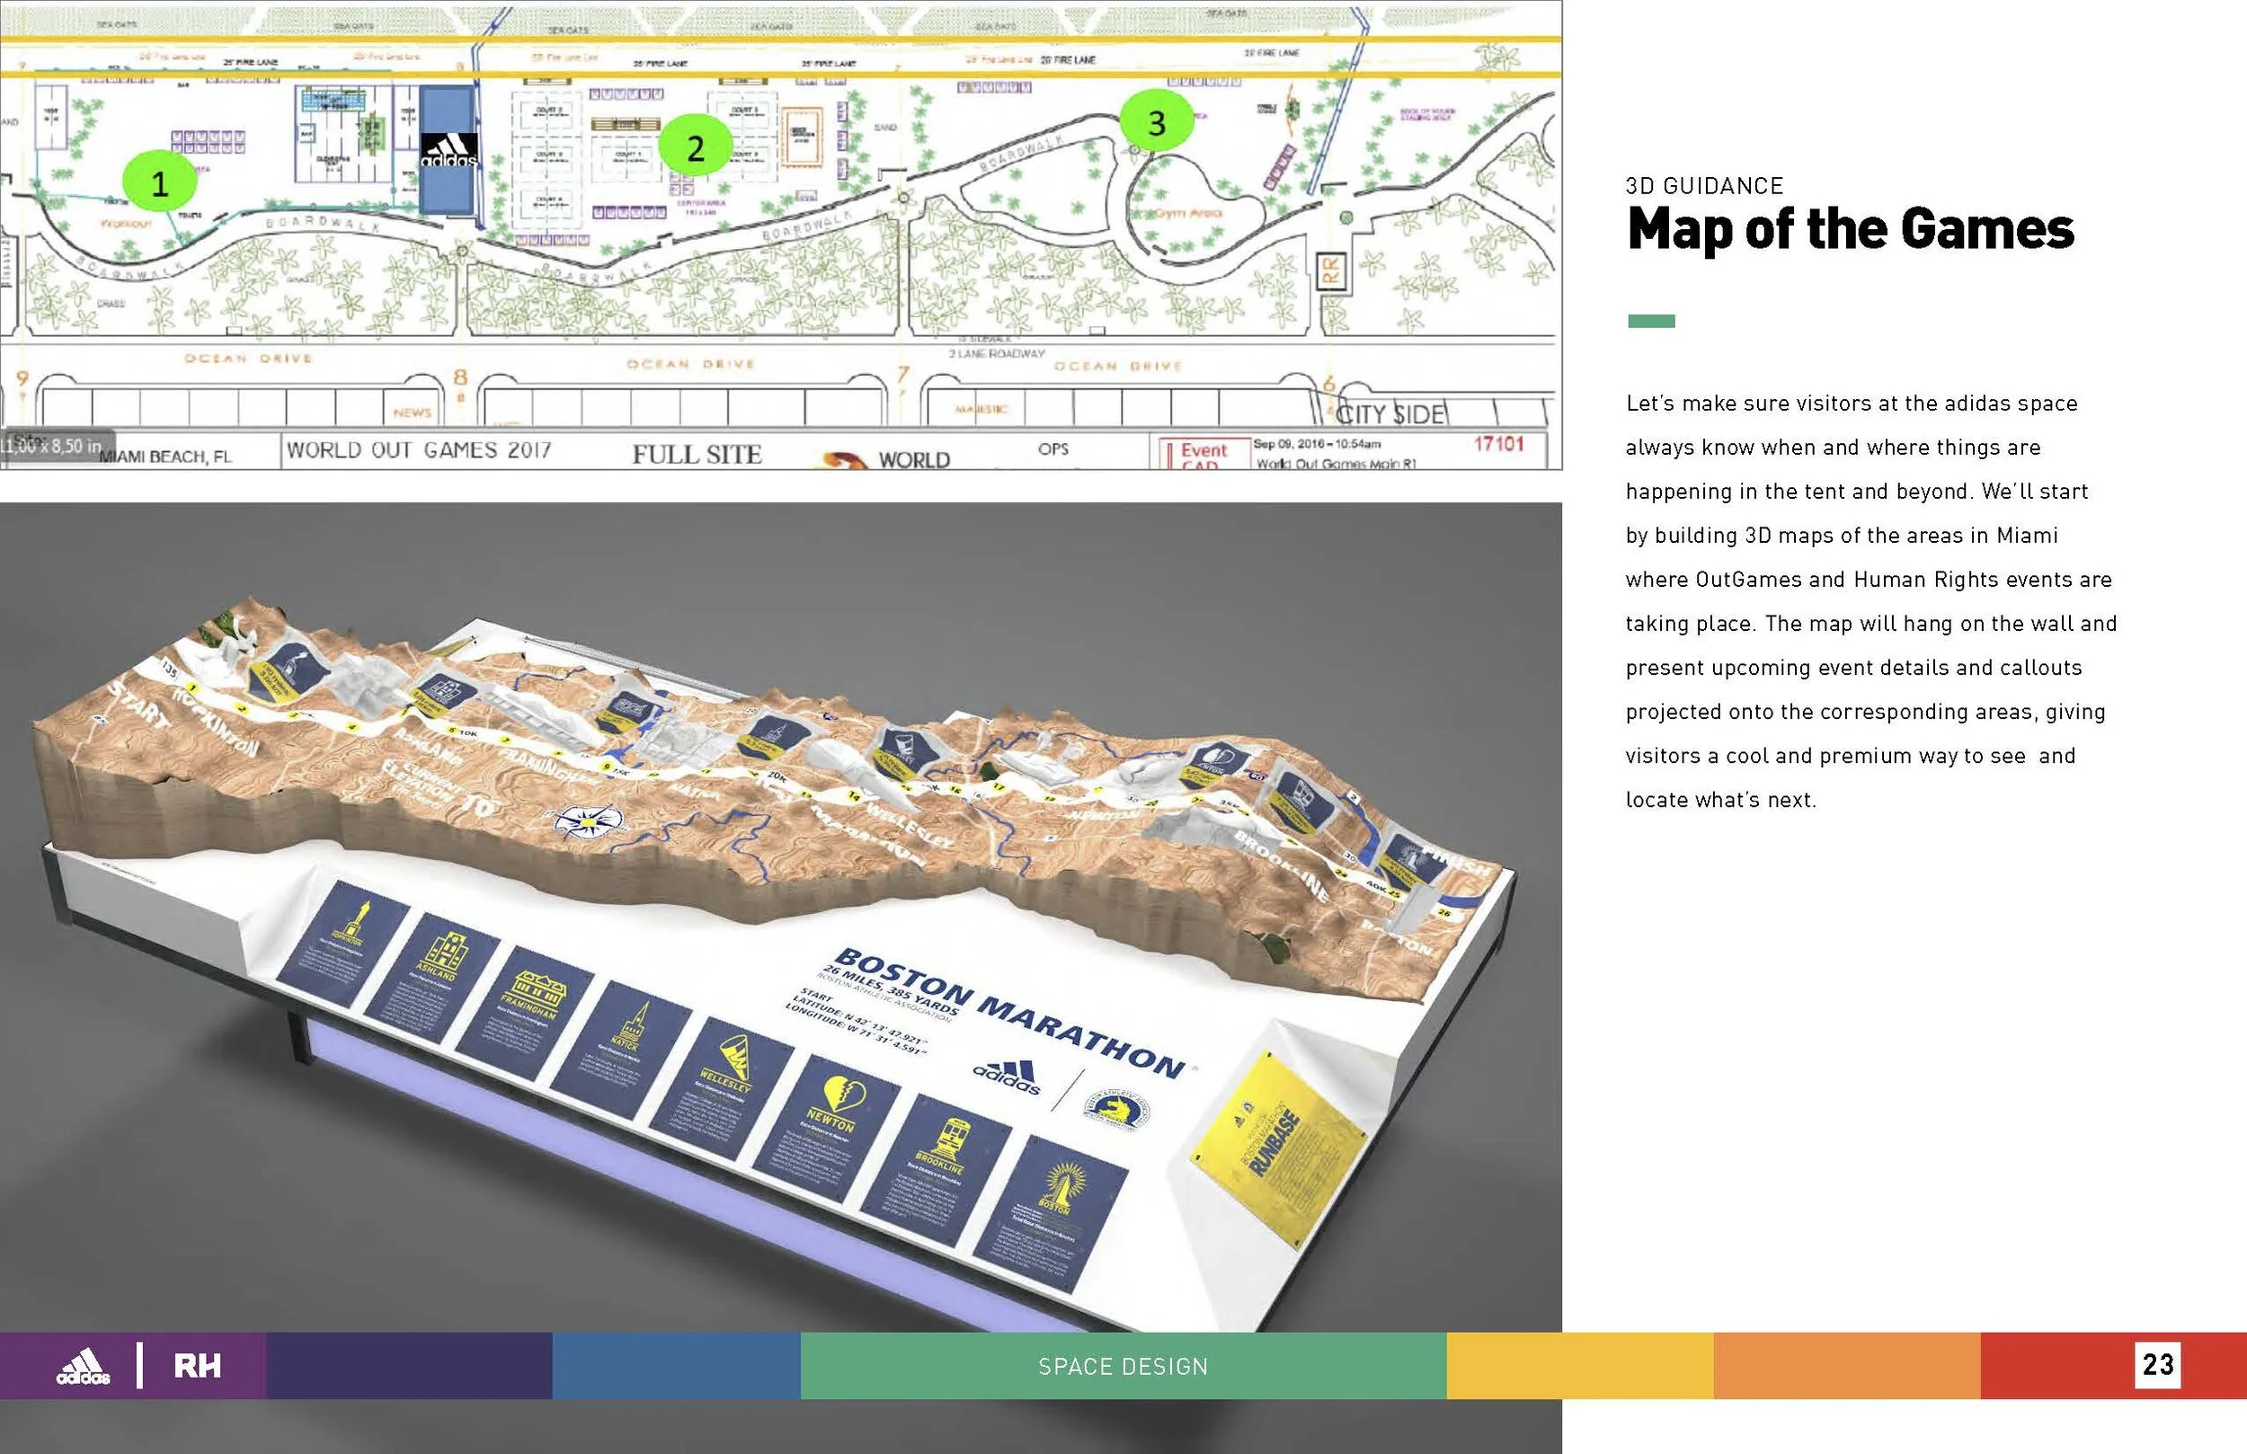Pick the green marker numbered 3 on the site map
2247x1454 pixels.
(x=1157, y=120)
